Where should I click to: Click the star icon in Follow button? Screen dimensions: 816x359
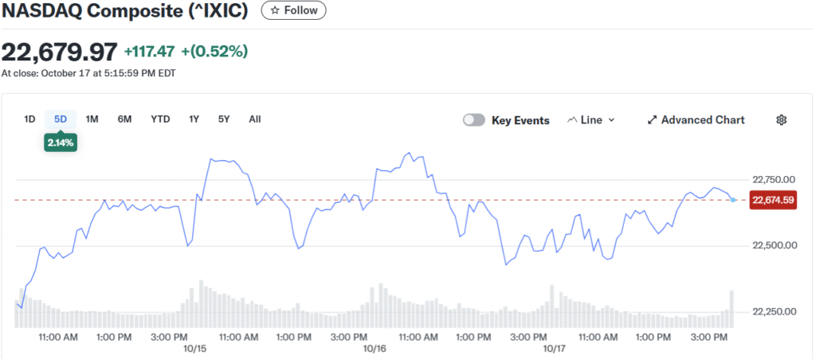click(275, 10)
